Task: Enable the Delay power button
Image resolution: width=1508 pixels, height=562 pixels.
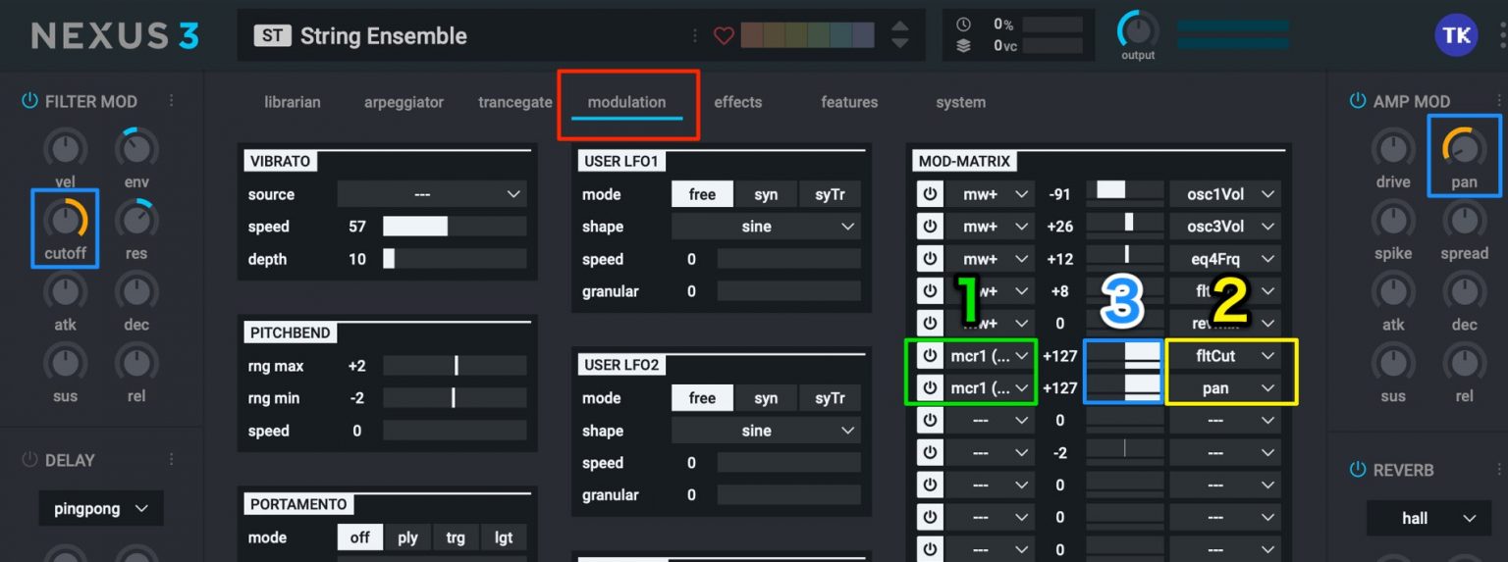Action: point(29,460)
